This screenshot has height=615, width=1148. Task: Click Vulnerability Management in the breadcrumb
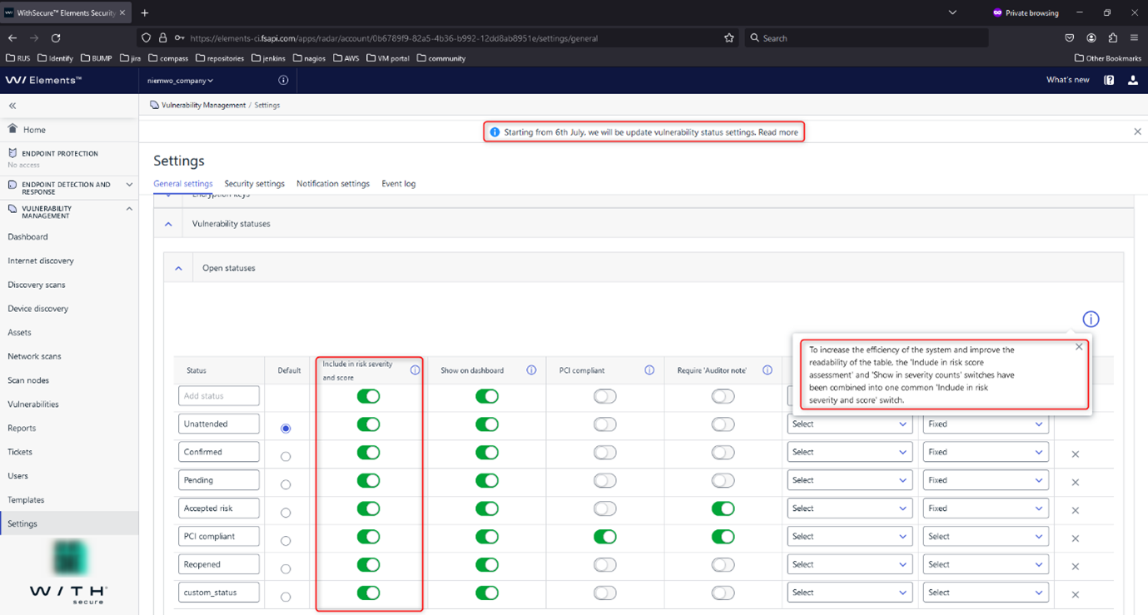[x=204, y=106]
